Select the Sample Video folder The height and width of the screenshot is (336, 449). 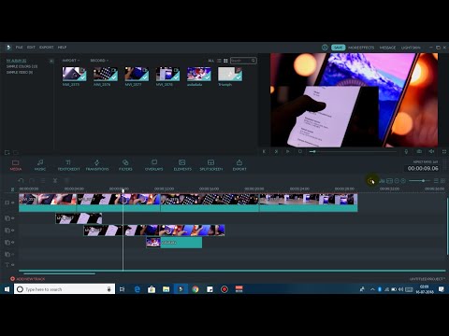(20, 72)
